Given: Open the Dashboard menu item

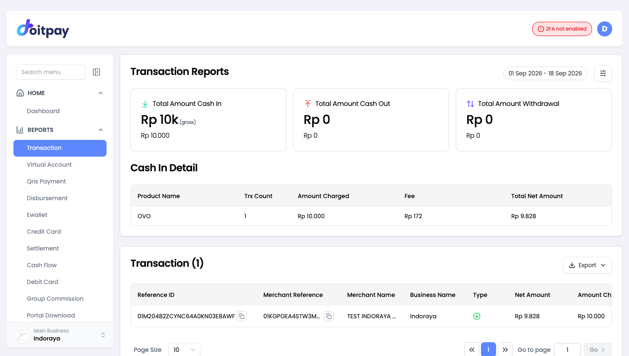Looking at the screenshot, I should (x=43, y=111).
